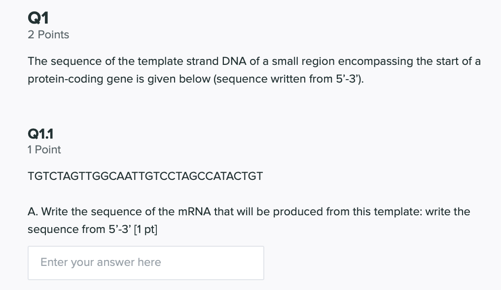The image size is (501, 290).
Task: Click the '2 Points' label under Q1
Action: tap(48, 34)
